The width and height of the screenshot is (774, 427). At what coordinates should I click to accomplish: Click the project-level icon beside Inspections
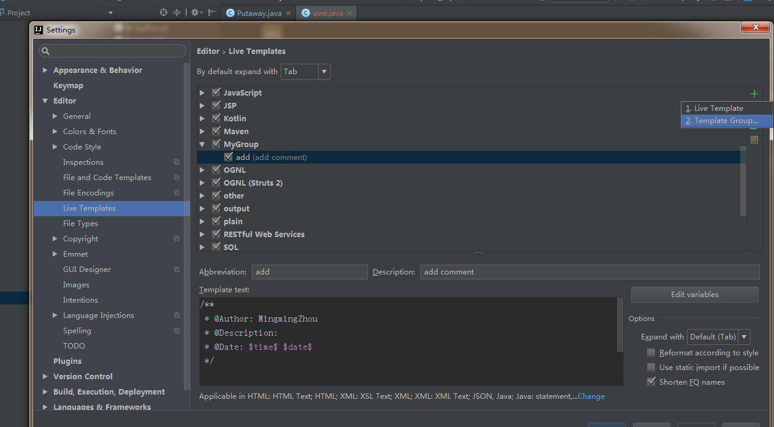[176, 162]
